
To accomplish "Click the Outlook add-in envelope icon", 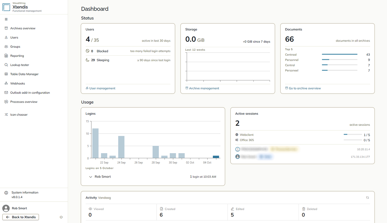I will click(6, 93).
